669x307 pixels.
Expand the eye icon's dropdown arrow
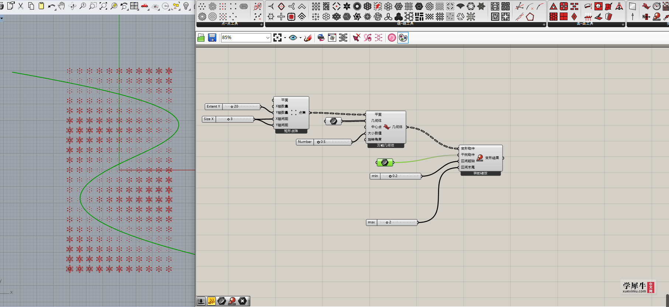click(x=300, y=38)
